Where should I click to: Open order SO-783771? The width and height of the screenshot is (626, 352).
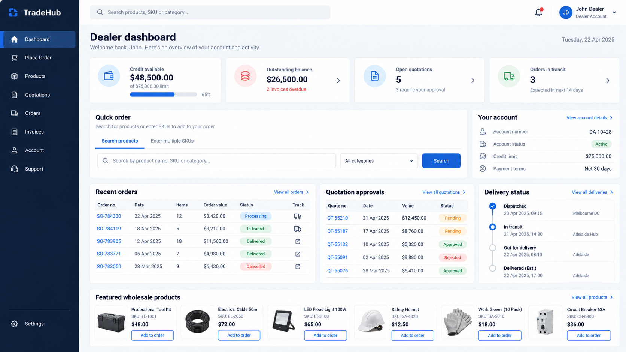pyautogui.click(x=109, y=254)
